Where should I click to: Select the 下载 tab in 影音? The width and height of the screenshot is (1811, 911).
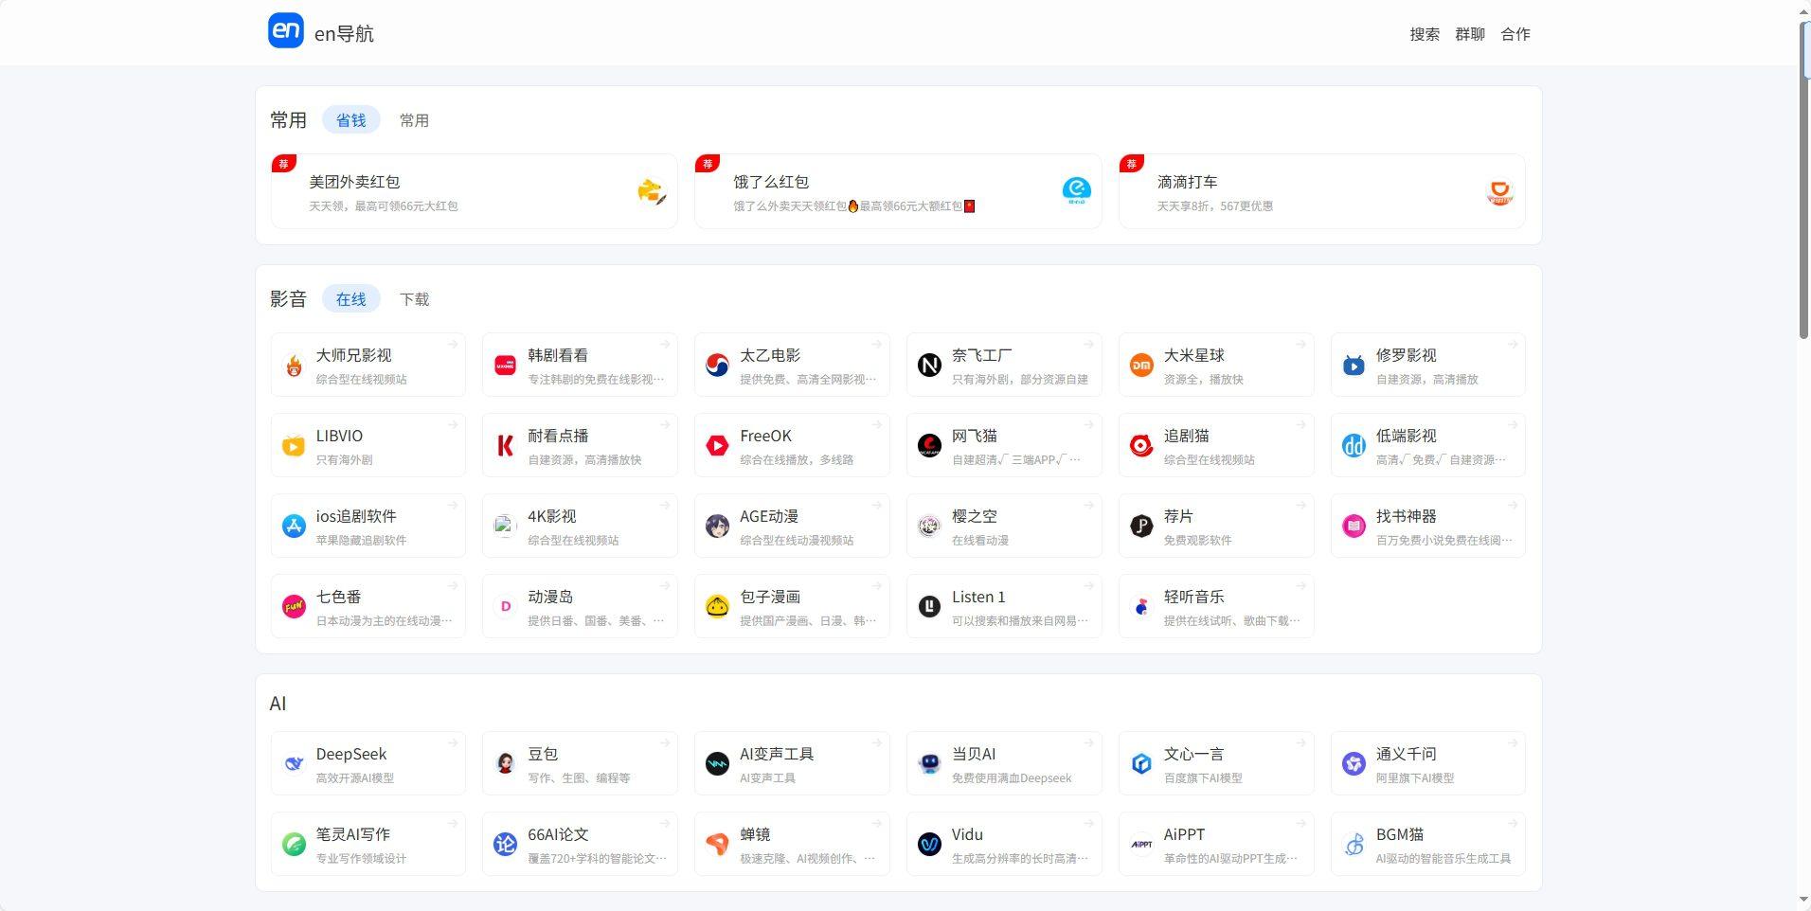coord(414,299)
